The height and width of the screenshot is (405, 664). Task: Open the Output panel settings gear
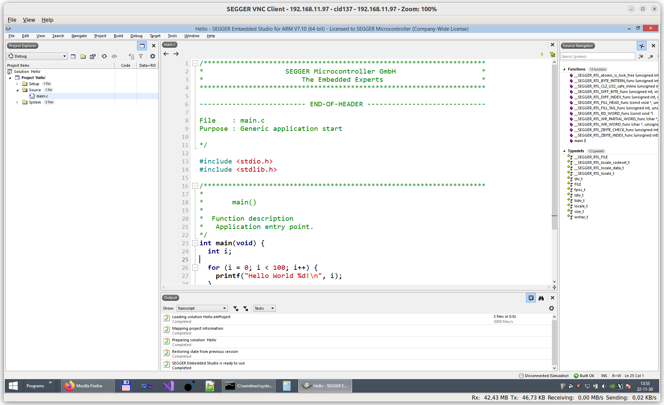552,308
